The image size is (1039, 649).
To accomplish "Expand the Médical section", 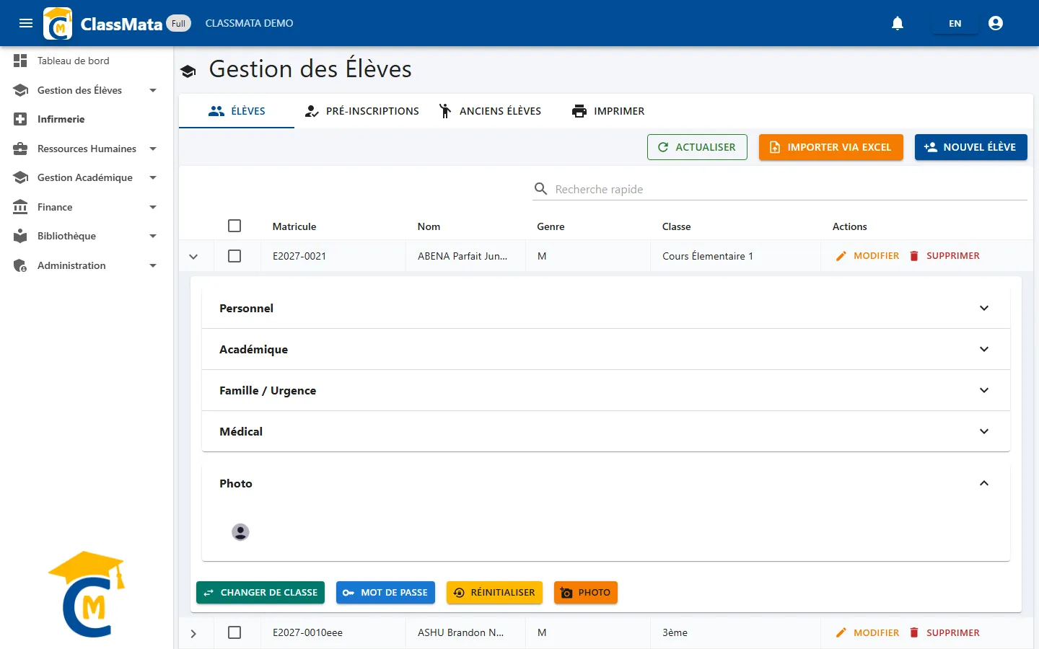I will tap(606, 431).
